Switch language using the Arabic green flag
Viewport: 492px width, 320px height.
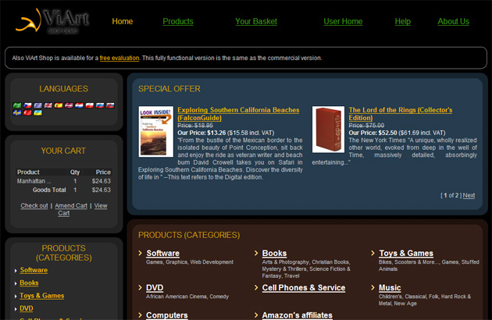17,105
